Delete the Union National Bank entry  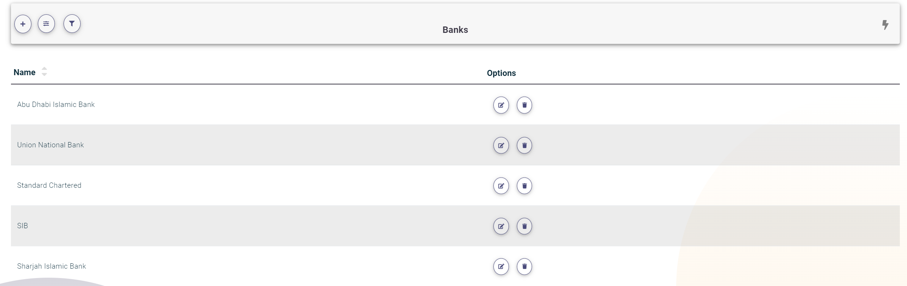pos(524,145)
